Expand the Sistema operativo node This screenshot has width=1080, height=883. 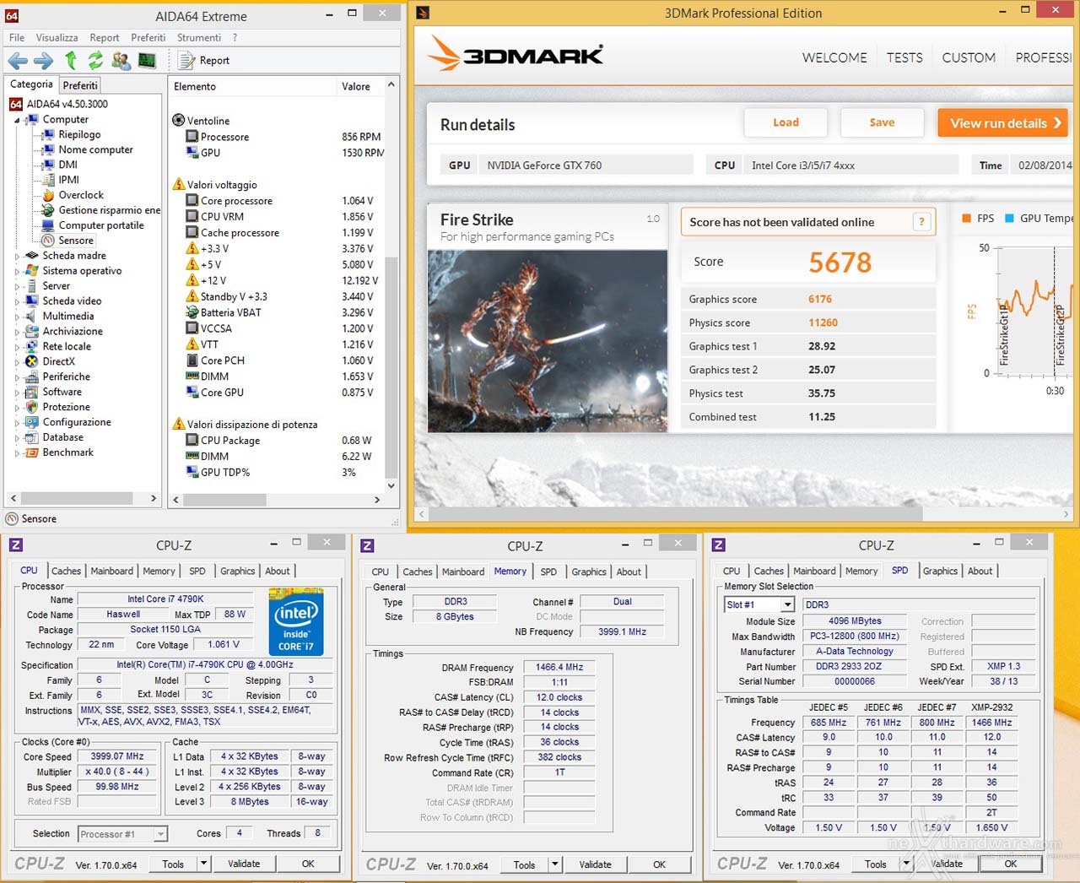tap(17, 271)
